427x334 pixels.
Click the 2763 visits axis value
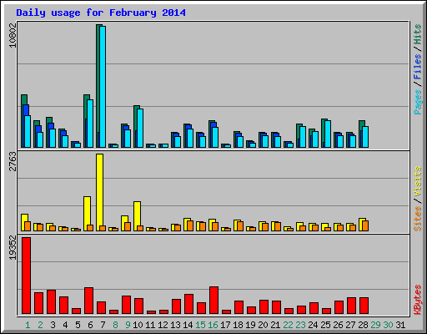[13, 161]
